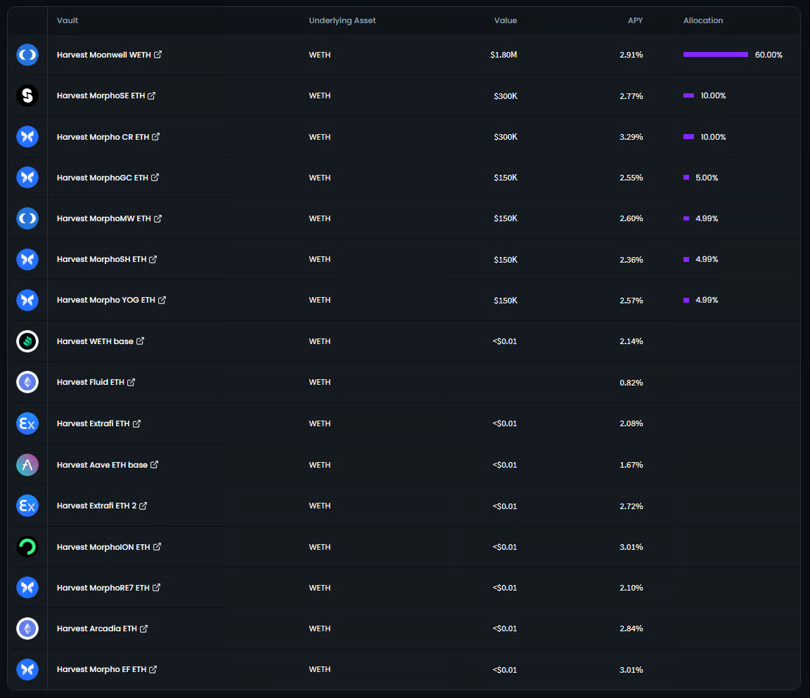The image size is (810, 698).
Task: Click the Harvest WETH base vault logo
Action: [27, 341]
